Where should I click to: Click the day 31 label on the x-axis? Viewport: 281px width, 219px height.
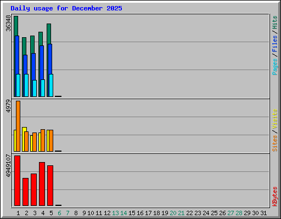[x=263, y=213]
